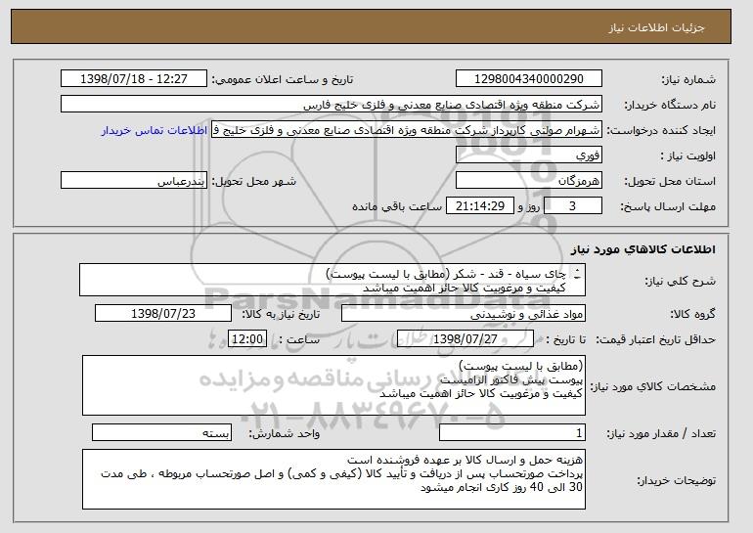Screen dimensions: 753x533
Task: Click the label شهر محل تحویل
Action: tap(254, 181)
